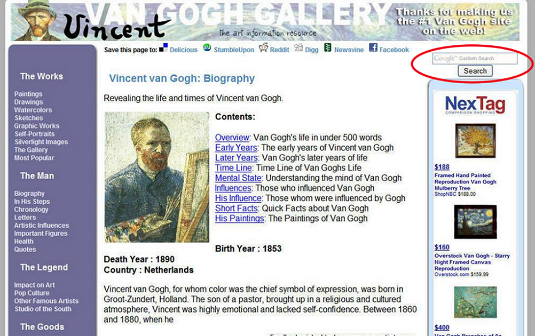Click the Starry Night product thumbnail
535x336 pixels.
click(475, 222)
